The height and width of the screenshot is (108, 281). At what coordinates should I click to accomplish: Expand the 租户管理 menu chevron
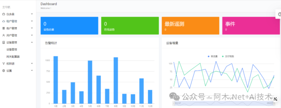pyautogui.click(x=32, y=21)
